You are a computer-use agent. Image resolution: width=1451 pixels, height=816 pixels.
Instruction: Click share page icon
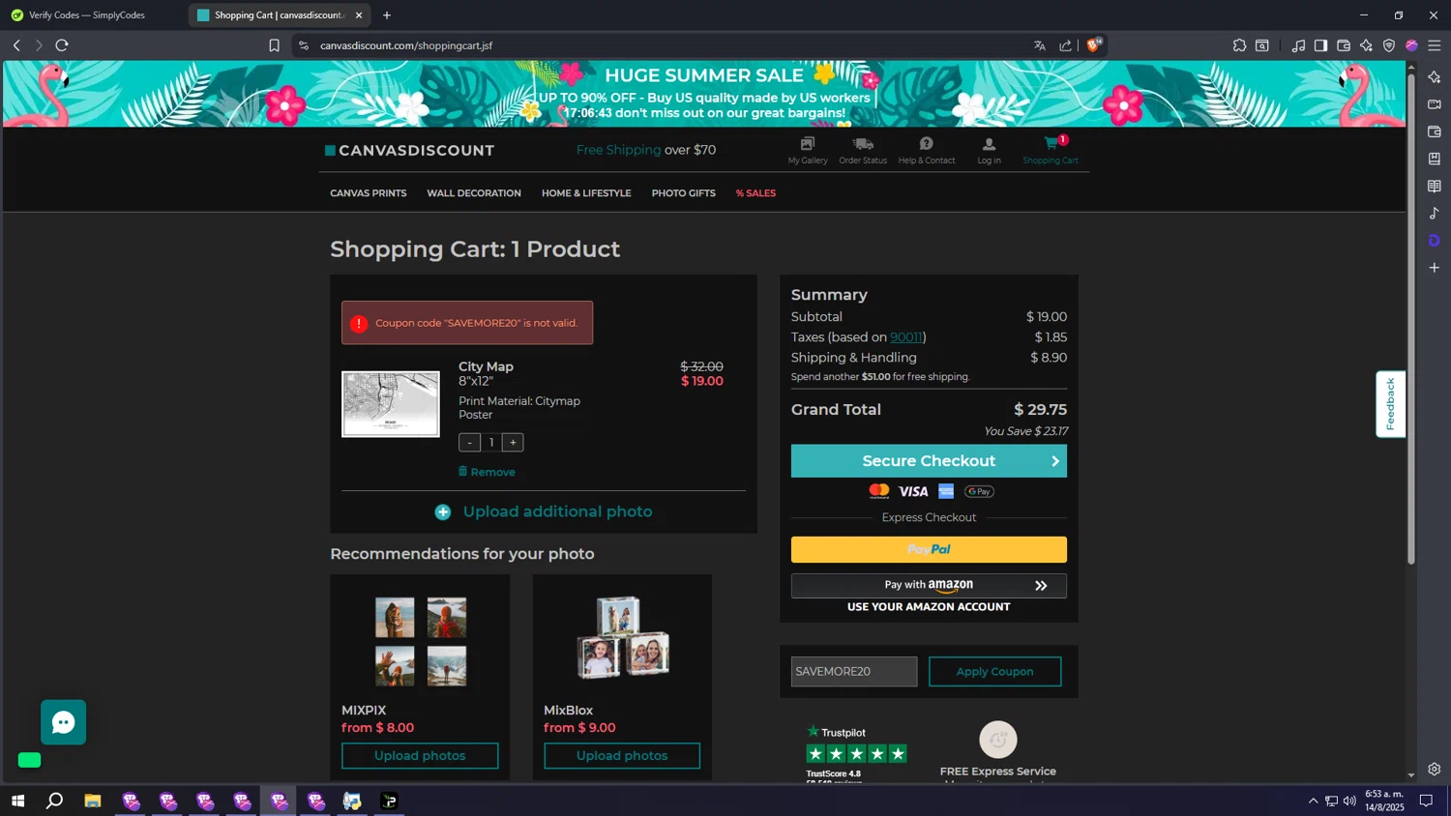point(1066,45)
